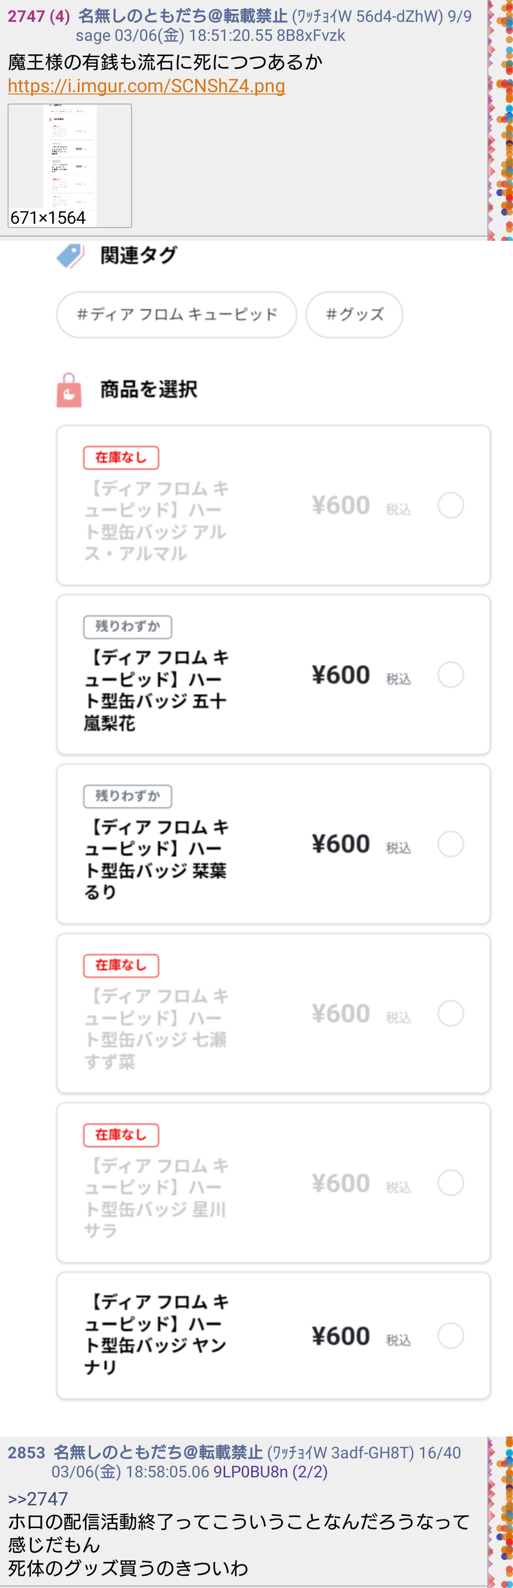Expand the 671×1564 image thumbnail
The height and width of the screenshot is (1588, 513).
[x=70, y=165]
